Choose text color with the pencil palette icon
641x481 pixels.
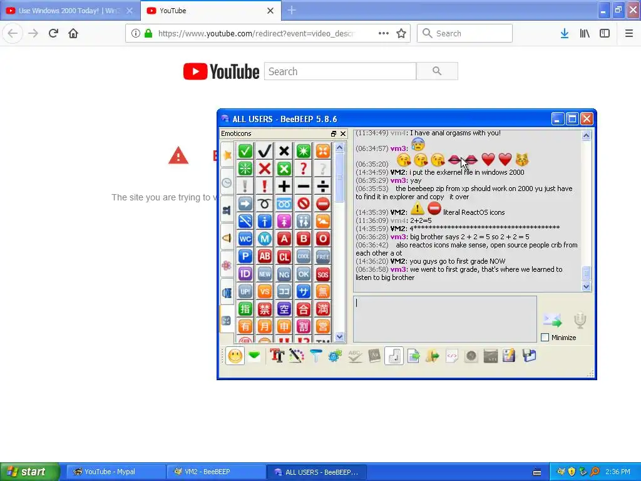tap(296, 356)
